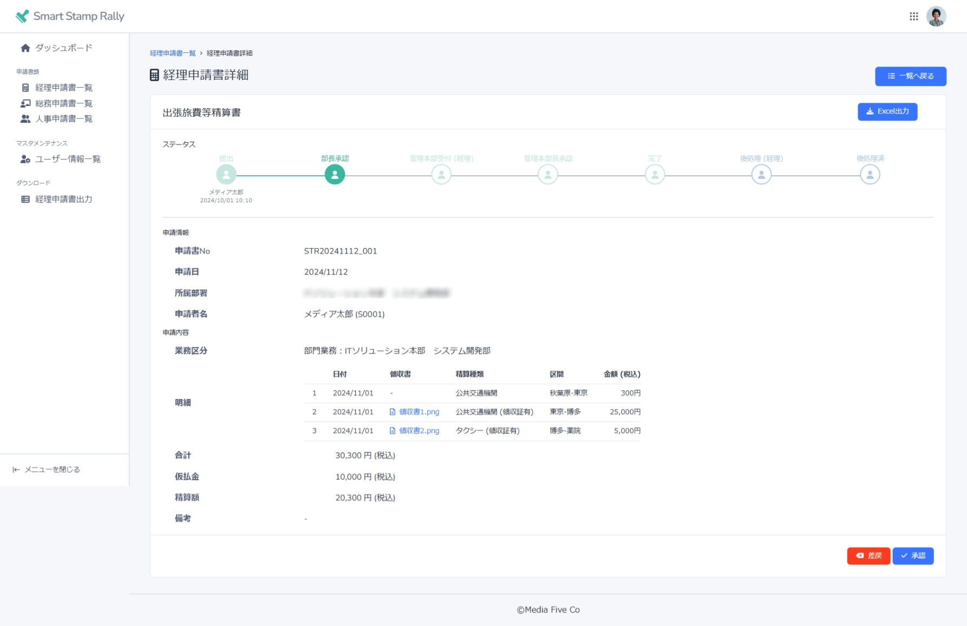967x626 pixels.
Task: Click the 管理本部長承認 step icon
Action: point(548,175)
